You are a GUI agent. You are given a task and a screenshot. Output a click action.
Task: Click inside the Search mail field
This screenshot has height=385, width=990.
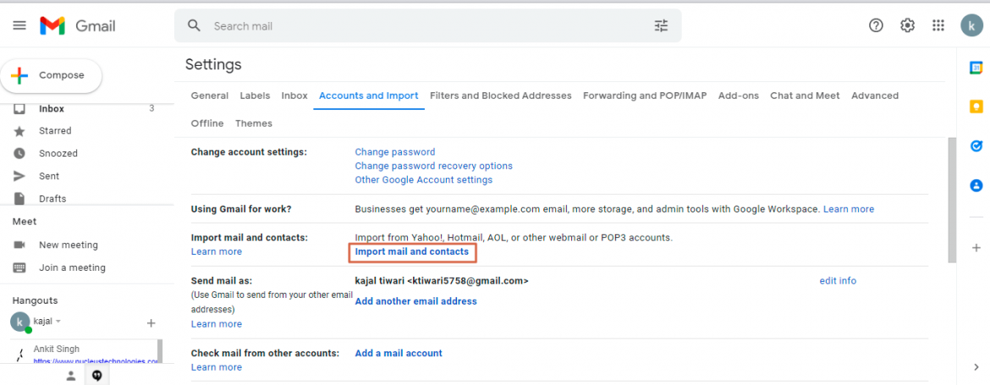point(423,26)
